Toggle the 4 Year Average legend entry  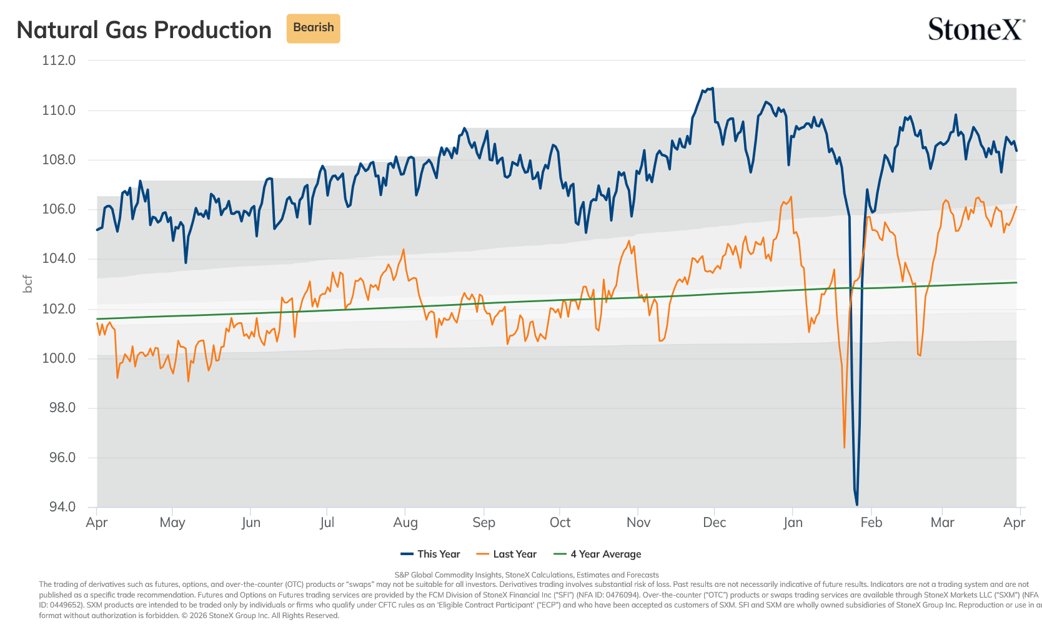pos(597,554)
